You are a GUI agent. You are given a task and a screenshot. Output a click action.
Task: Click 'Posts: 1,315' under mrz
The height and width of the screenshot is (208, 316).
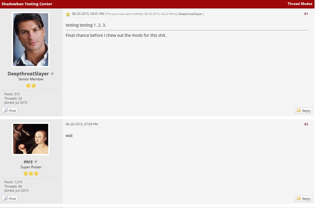pyautogui.click(x=13, y=182)
